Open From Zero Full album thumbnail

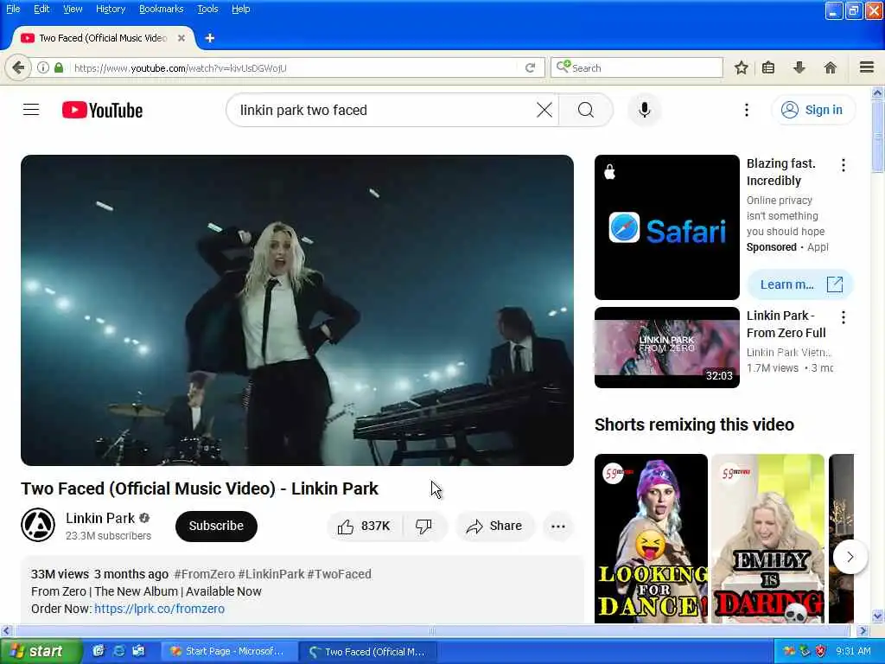[x=666, y=348]
